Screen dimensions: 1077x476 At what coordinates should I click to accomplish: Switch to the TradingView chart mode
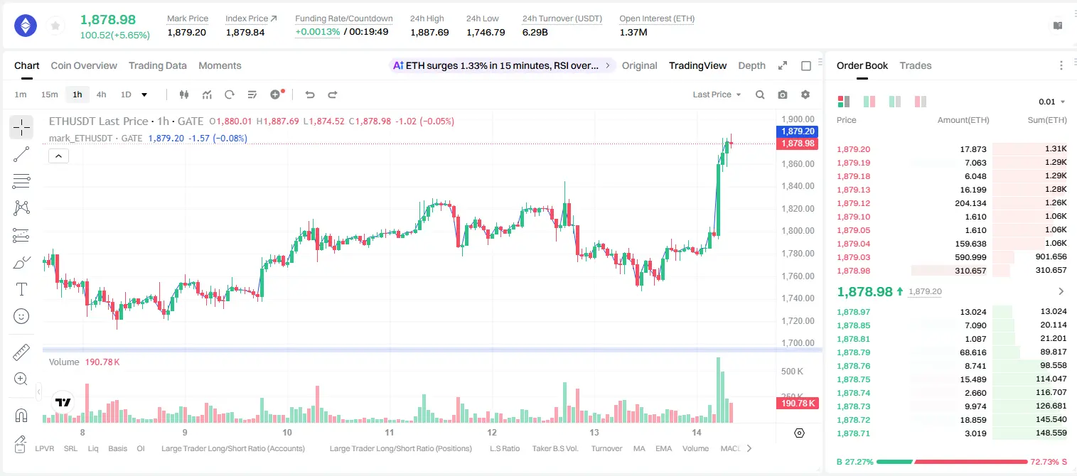click(x=697, y=65)
